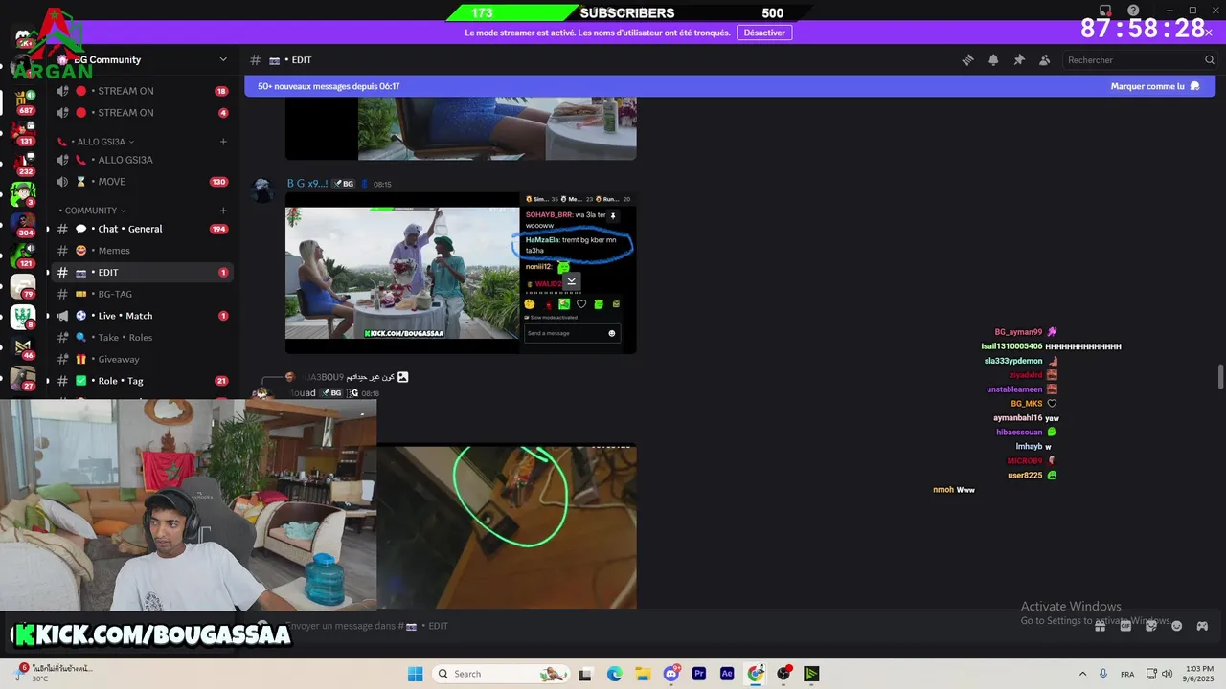1226x689 pixels.
Task: Open the Threads icon in channel header
Action: click(967, 60)
